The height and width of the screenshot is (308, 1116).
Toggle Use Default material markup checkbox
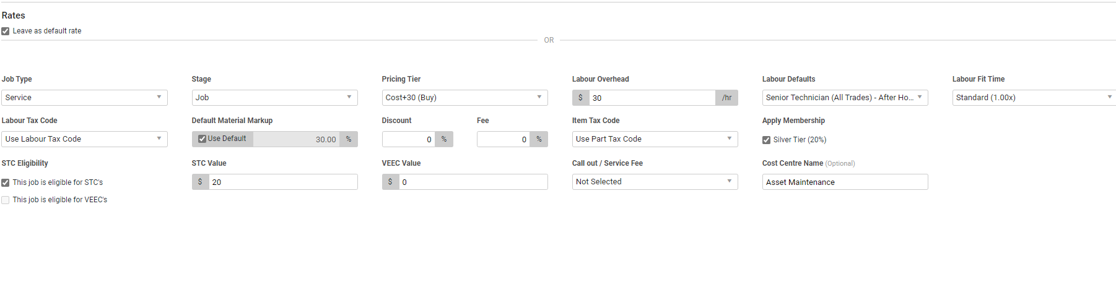pyautogui.click(x=203, y=139)
